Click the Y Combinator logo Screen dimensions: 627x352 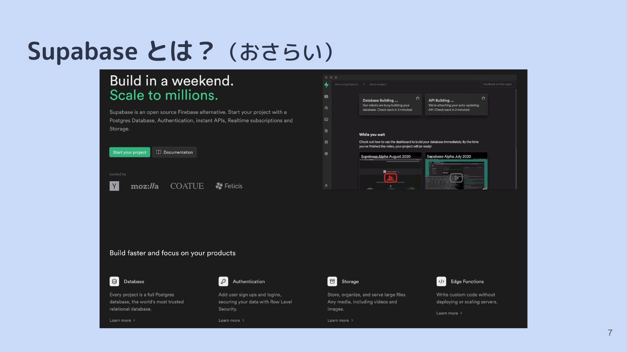click(x=114, y=186)
